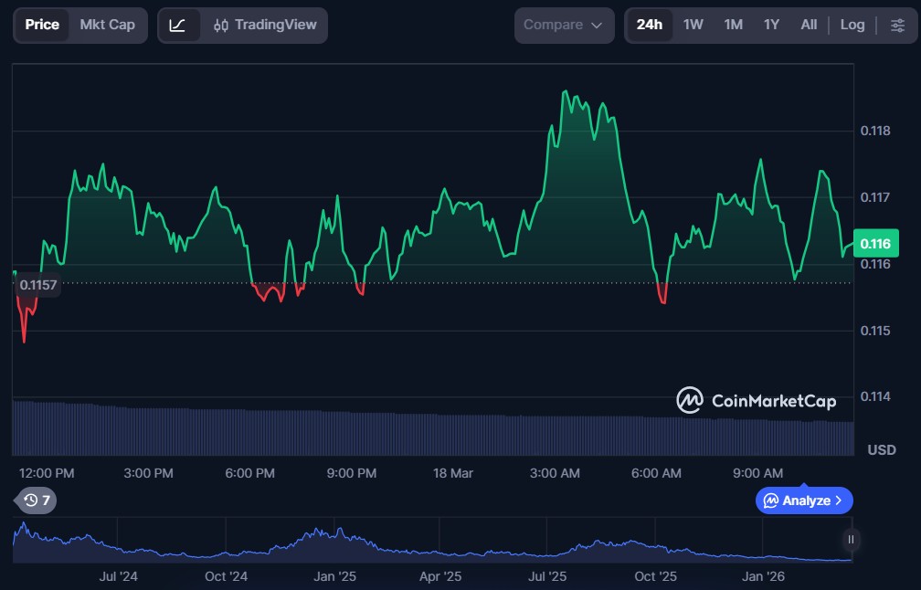
Task: Select the line chart view icon
Action: [x=178, y=26]
